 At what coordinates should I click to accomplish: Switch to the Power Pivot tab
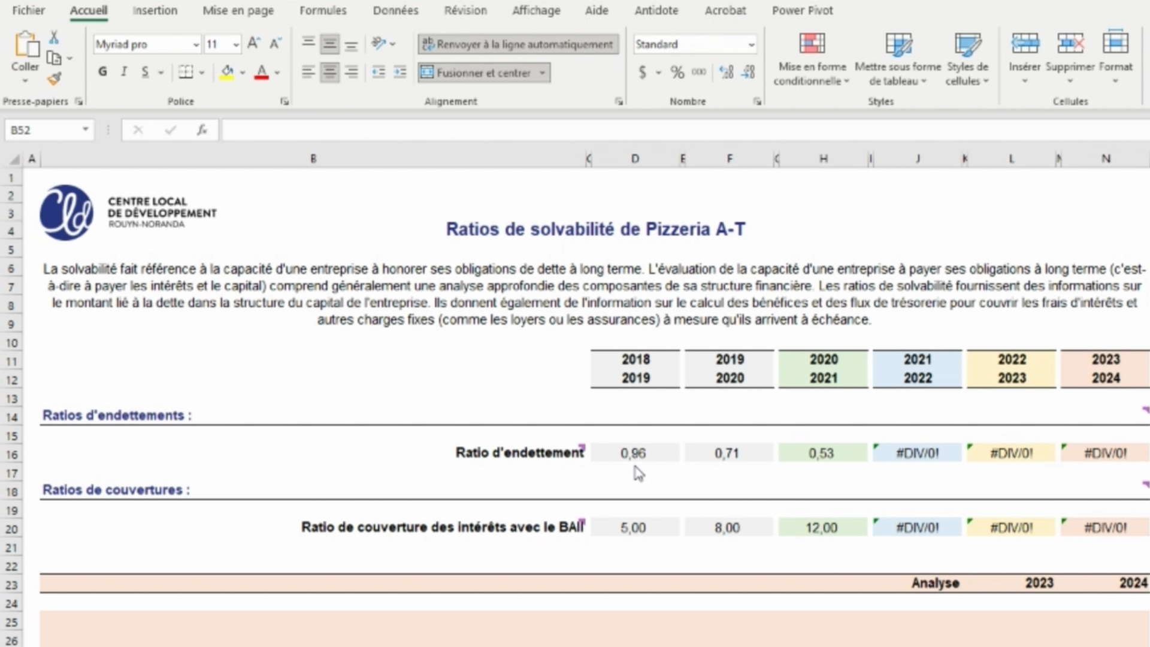pos(802,10)
